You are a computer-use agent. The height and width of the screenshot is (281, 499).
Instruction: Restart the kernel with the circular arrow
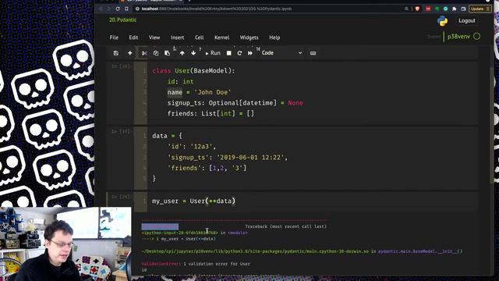[239, 53]
